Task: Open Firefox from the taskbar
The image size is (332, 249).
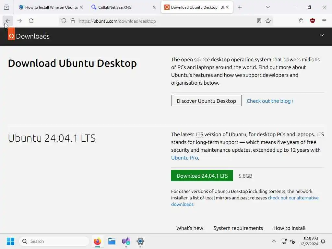Action: click(x=97, y=241)
